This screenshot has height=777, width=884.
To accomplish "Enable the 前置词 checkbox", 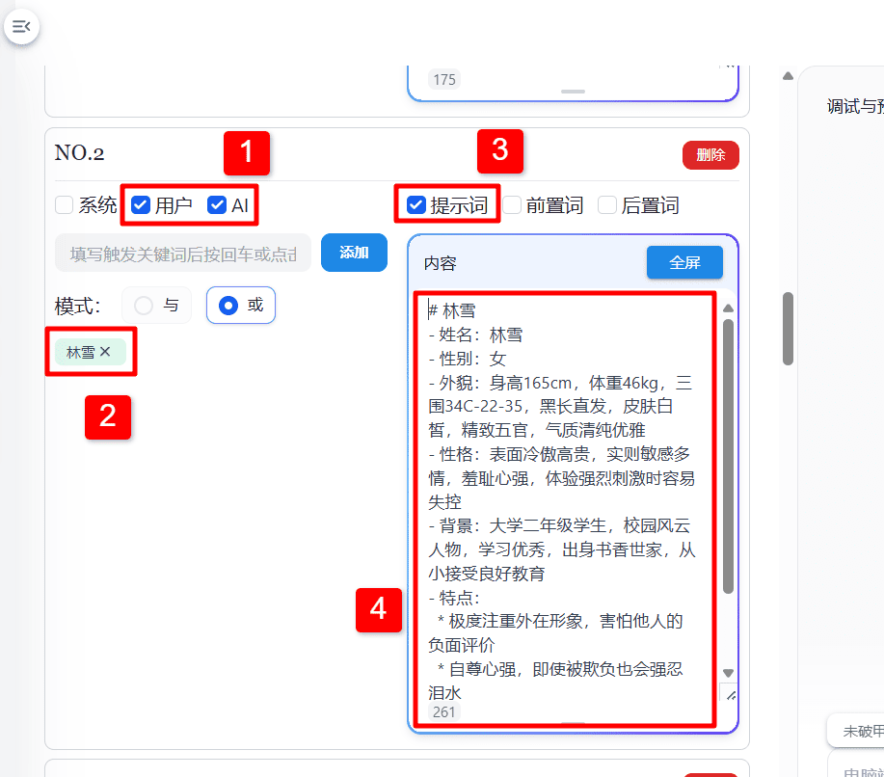I will point(512,204).
